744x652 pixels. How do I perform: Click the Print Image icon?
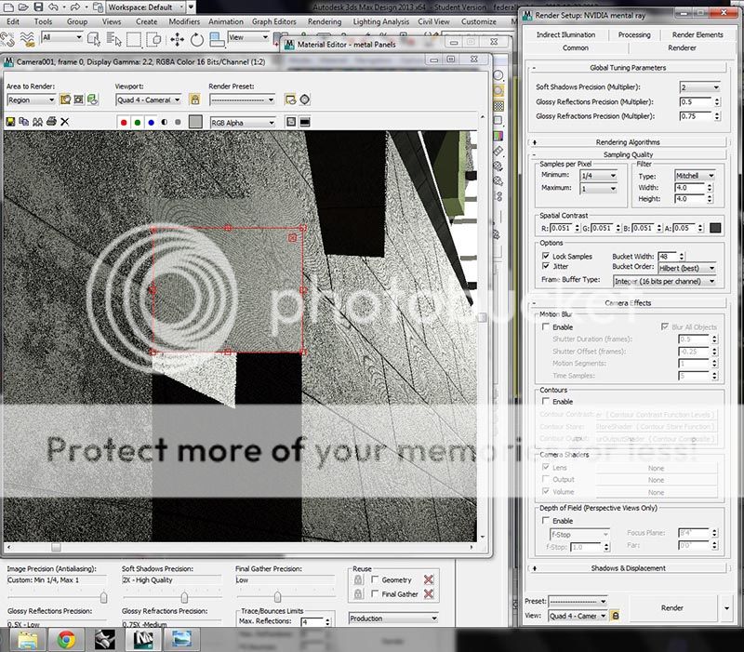pyautogui.click(x=51, y=122)
